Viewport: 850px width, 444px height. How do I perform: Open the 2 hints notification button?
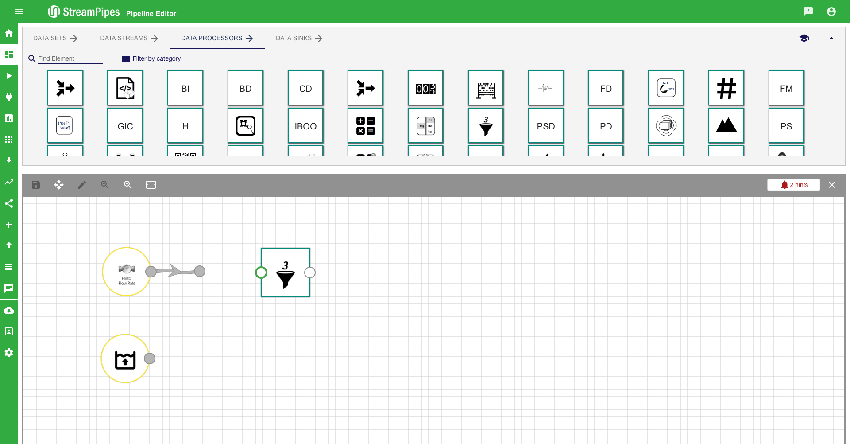793,185
